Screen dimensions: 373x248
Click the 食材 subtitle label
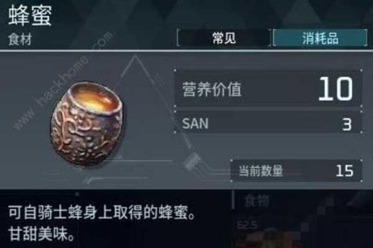click(20, 39)
